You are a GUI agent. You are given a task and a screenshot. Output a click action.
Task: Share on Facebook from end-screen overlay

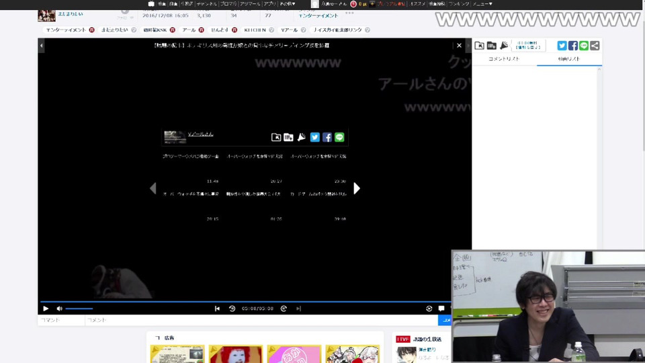(x=327, y=137)
